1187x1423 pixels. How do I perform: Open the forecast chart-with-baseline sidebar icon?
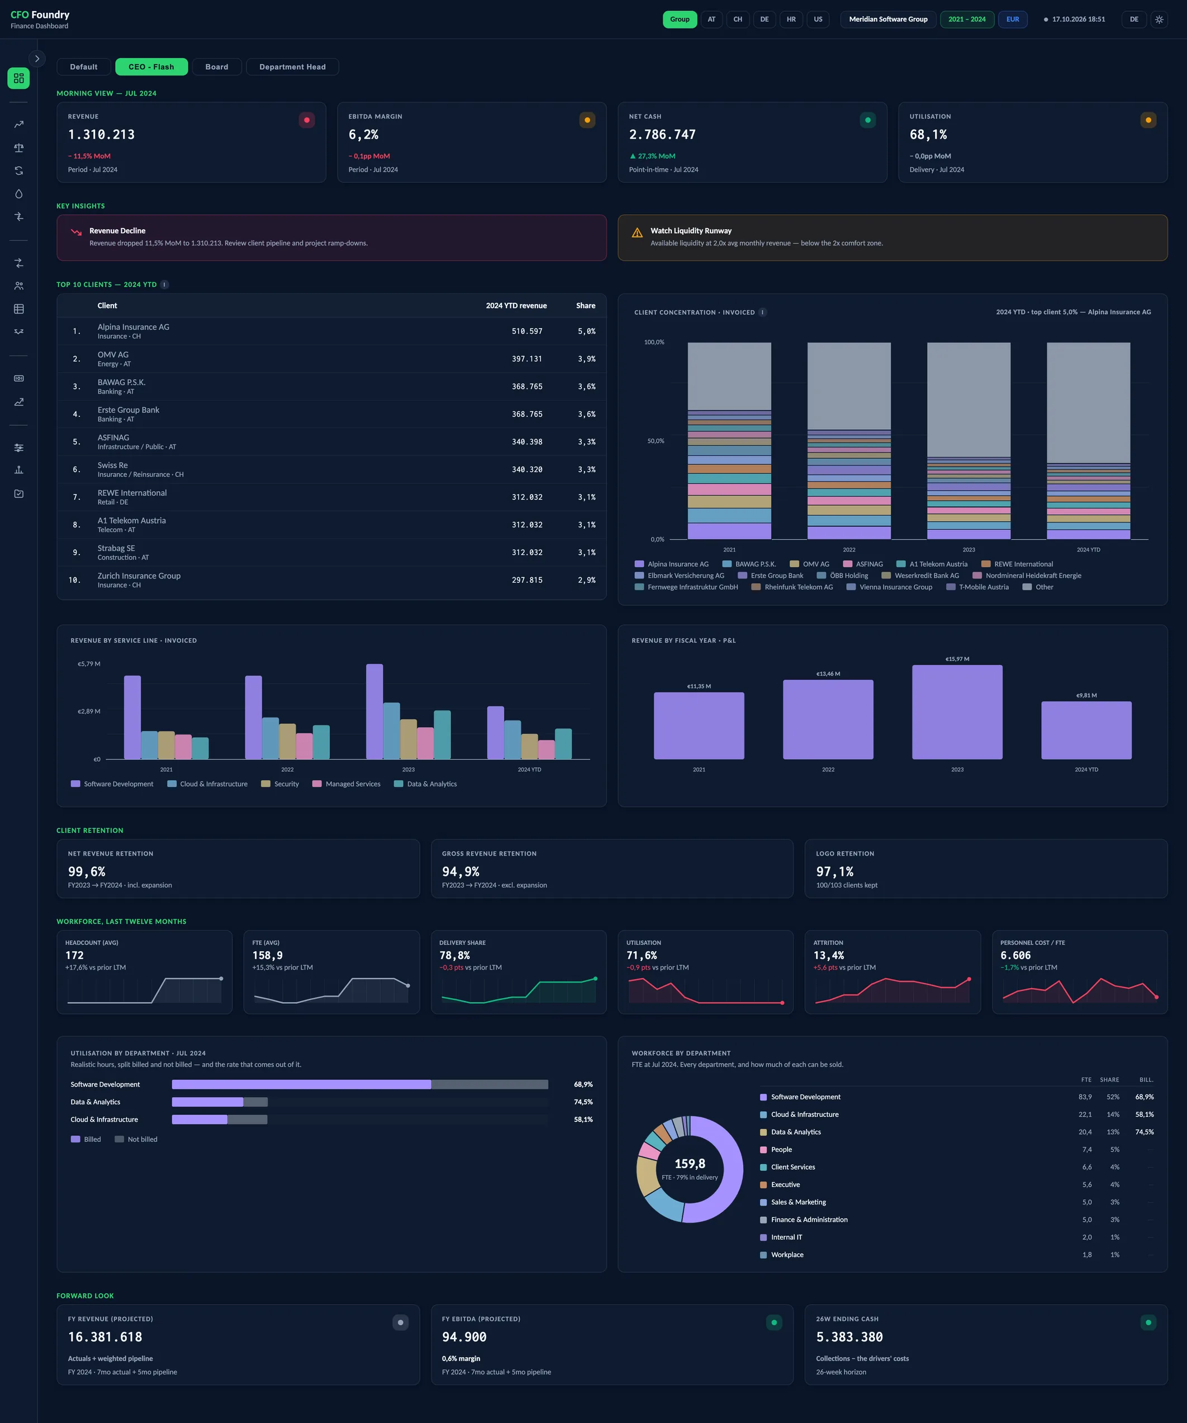click(18, 401)
